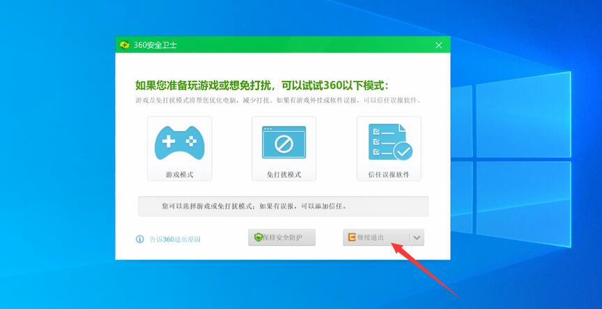The height and width of the screenshot is (309, 602).
Task: Click the hint text 您可以选择游戏或免打扰模式
Action: [255, 206]
